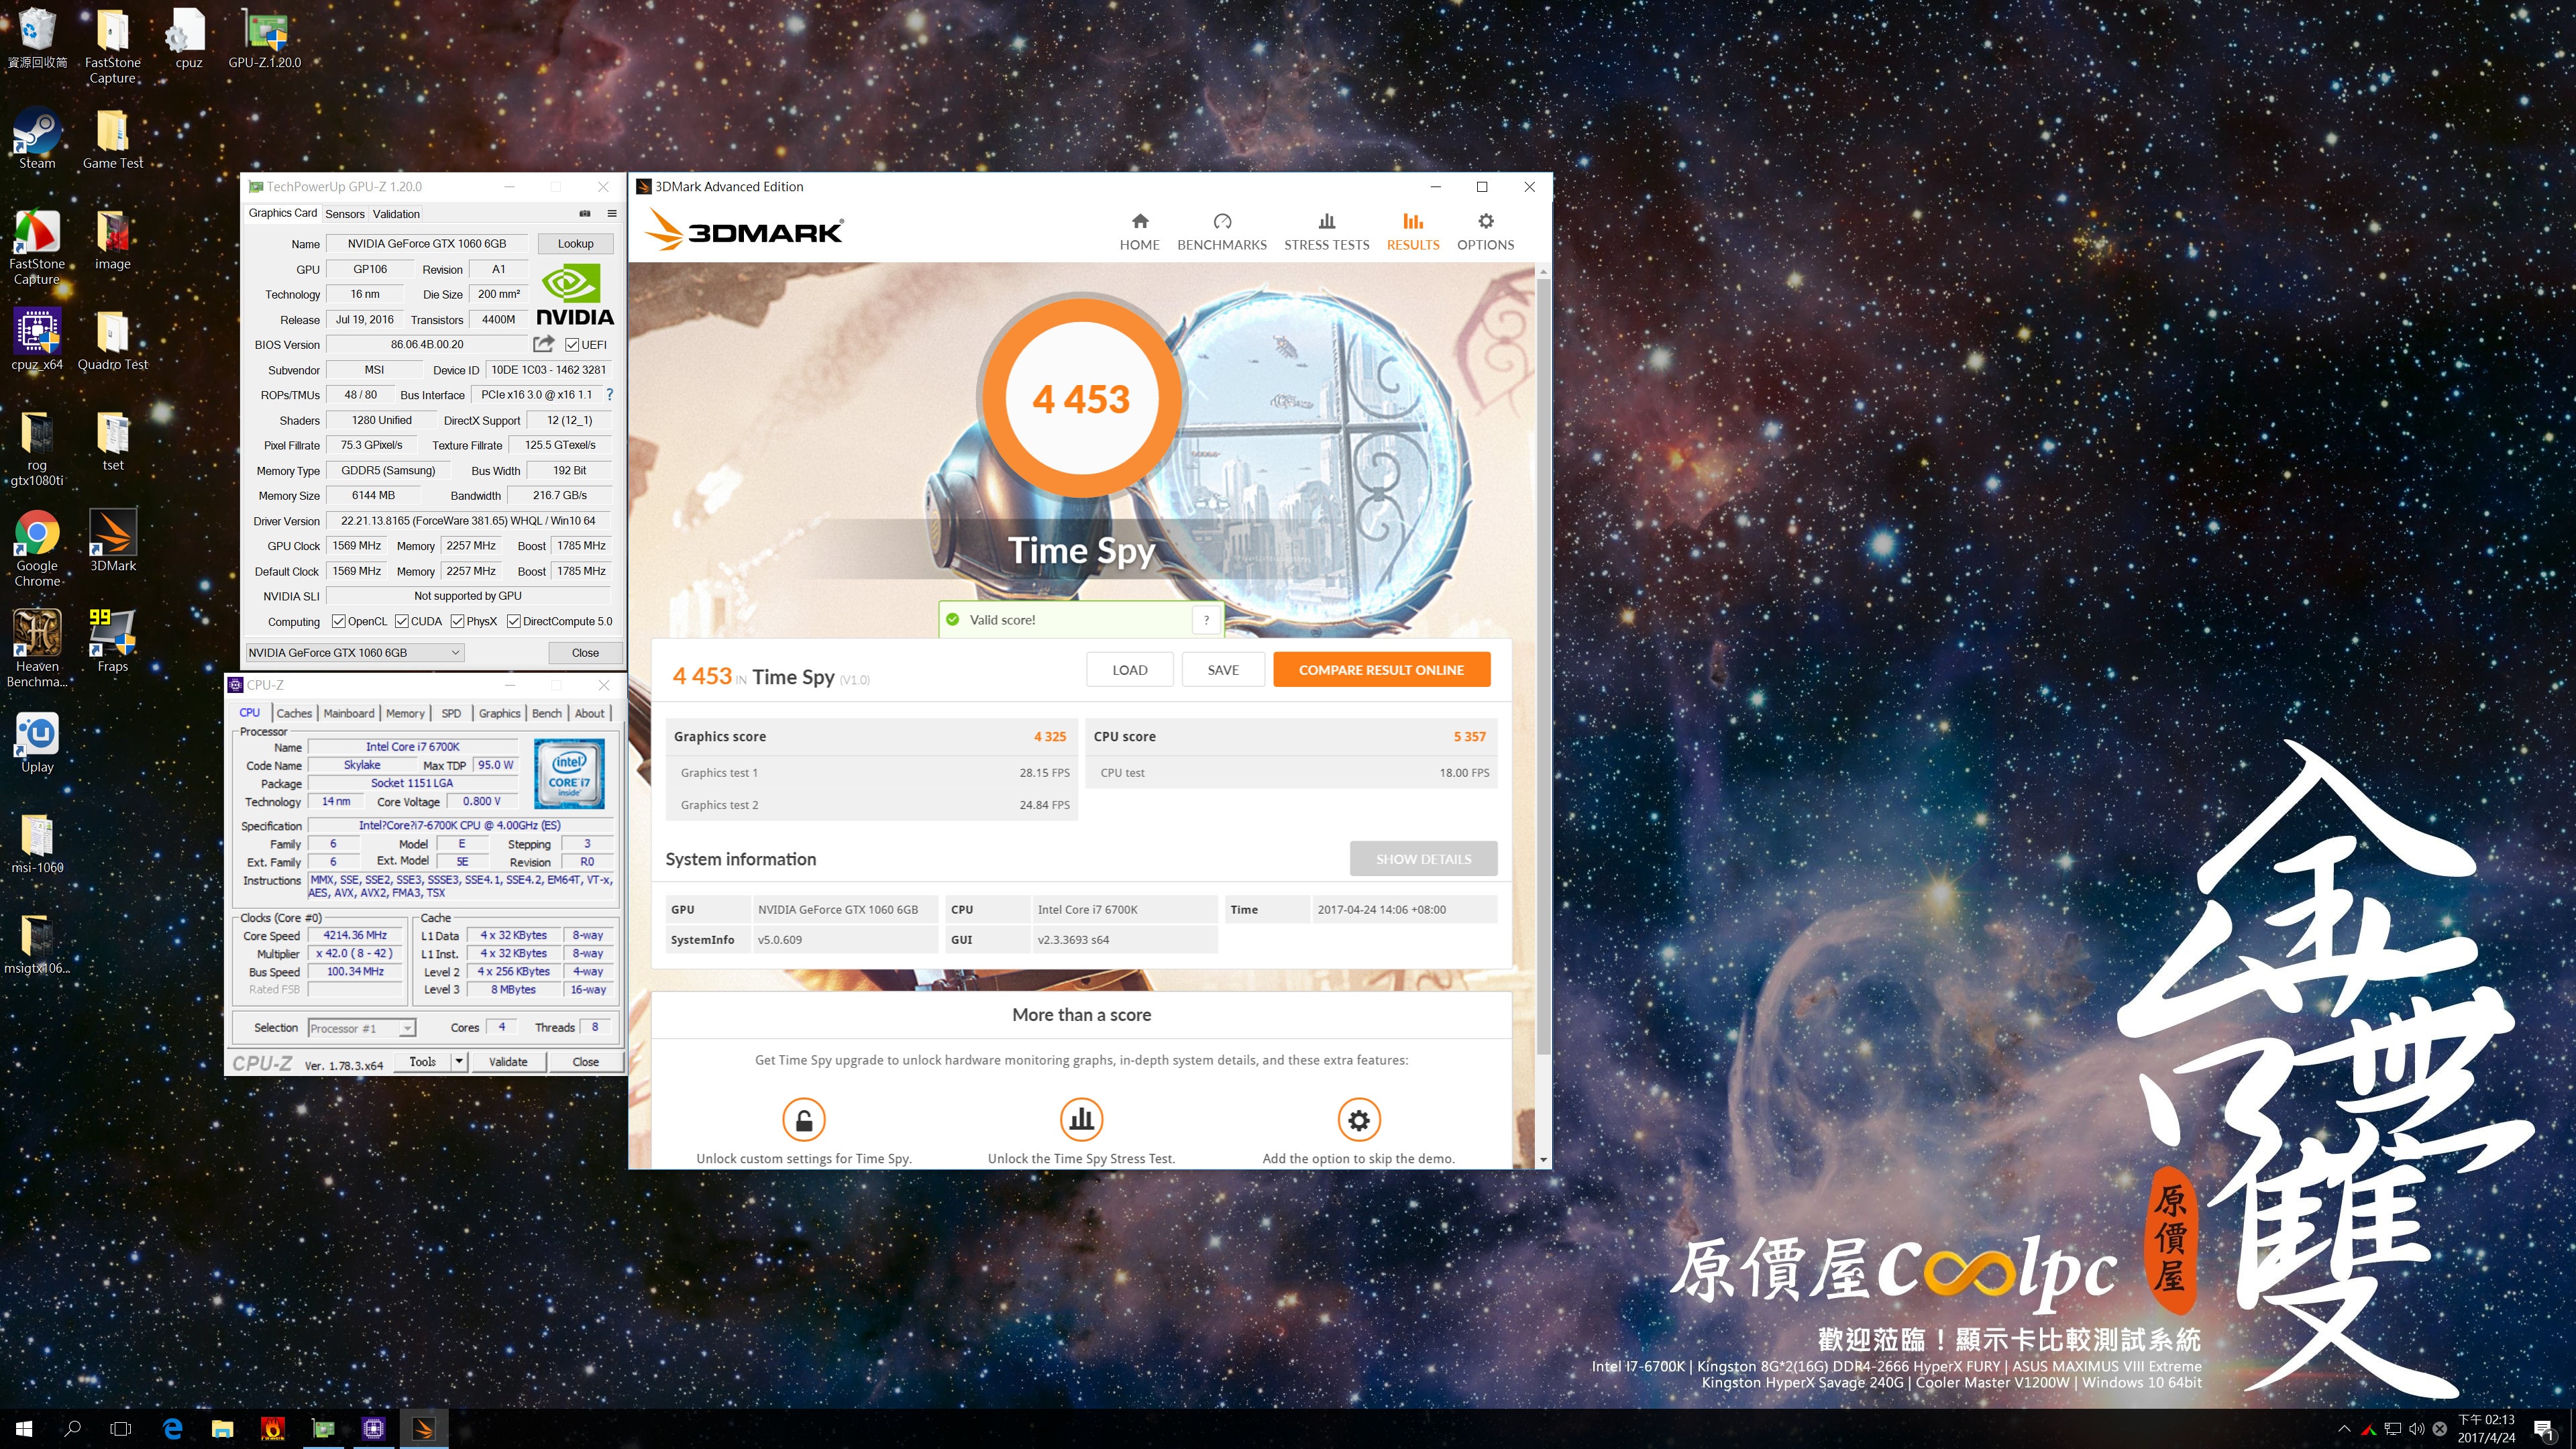Open the rog gtx1080ti folder
The width and height of the screenshot is (2576, 1449).
click(x=37, y=448)
